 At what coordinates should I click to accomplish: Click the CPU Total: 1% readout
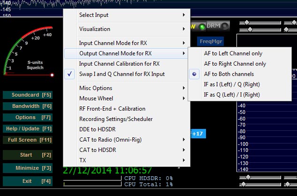coord(148,184)
